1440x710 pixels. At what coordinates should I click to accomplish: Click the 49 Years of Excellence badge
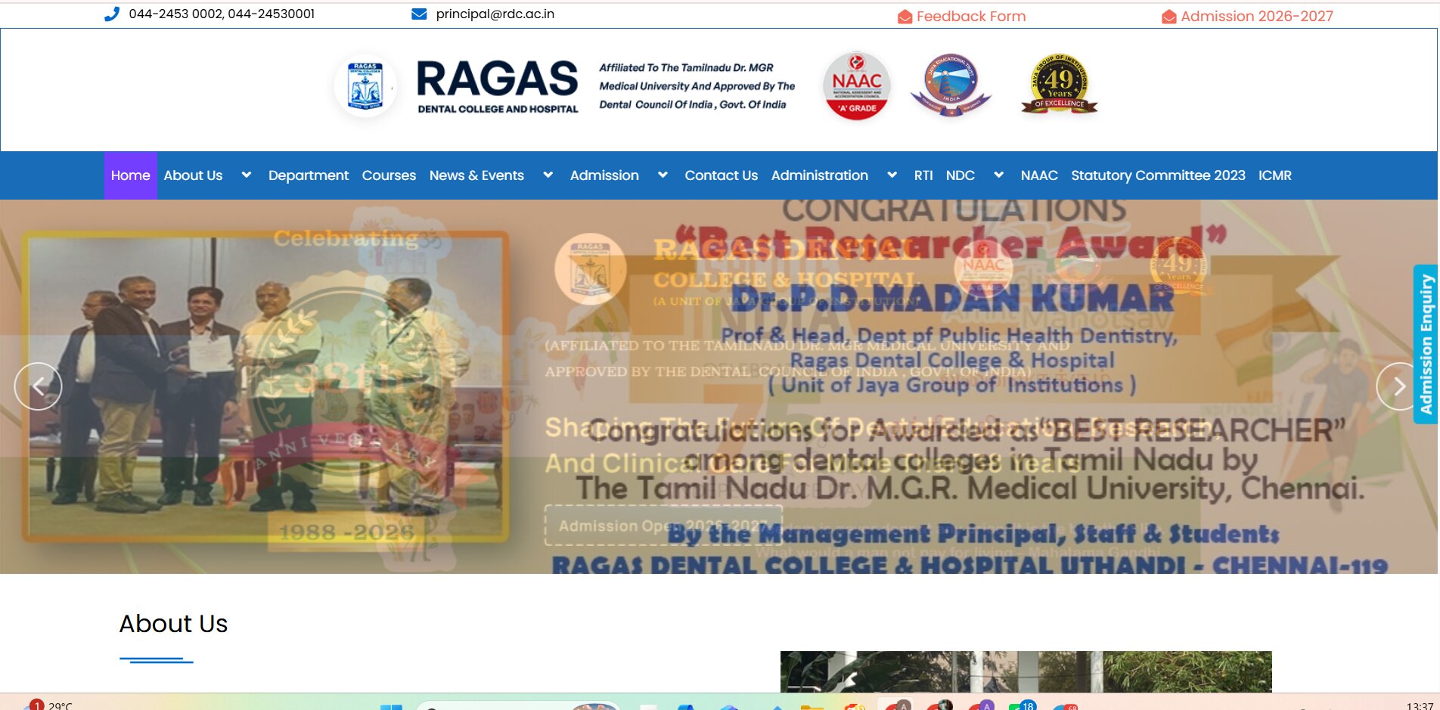click(1059, 85)
